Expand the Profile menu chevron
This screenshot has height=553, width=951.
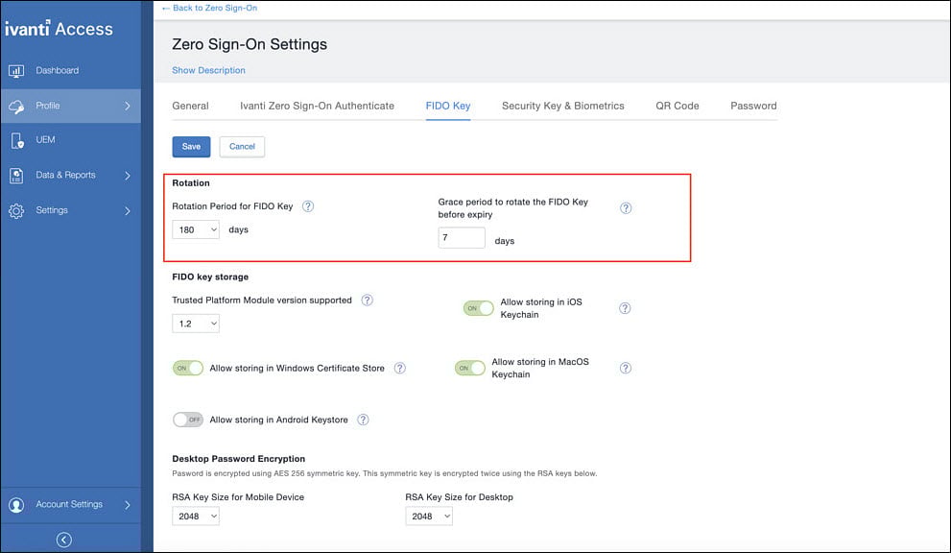pos(128,106)
